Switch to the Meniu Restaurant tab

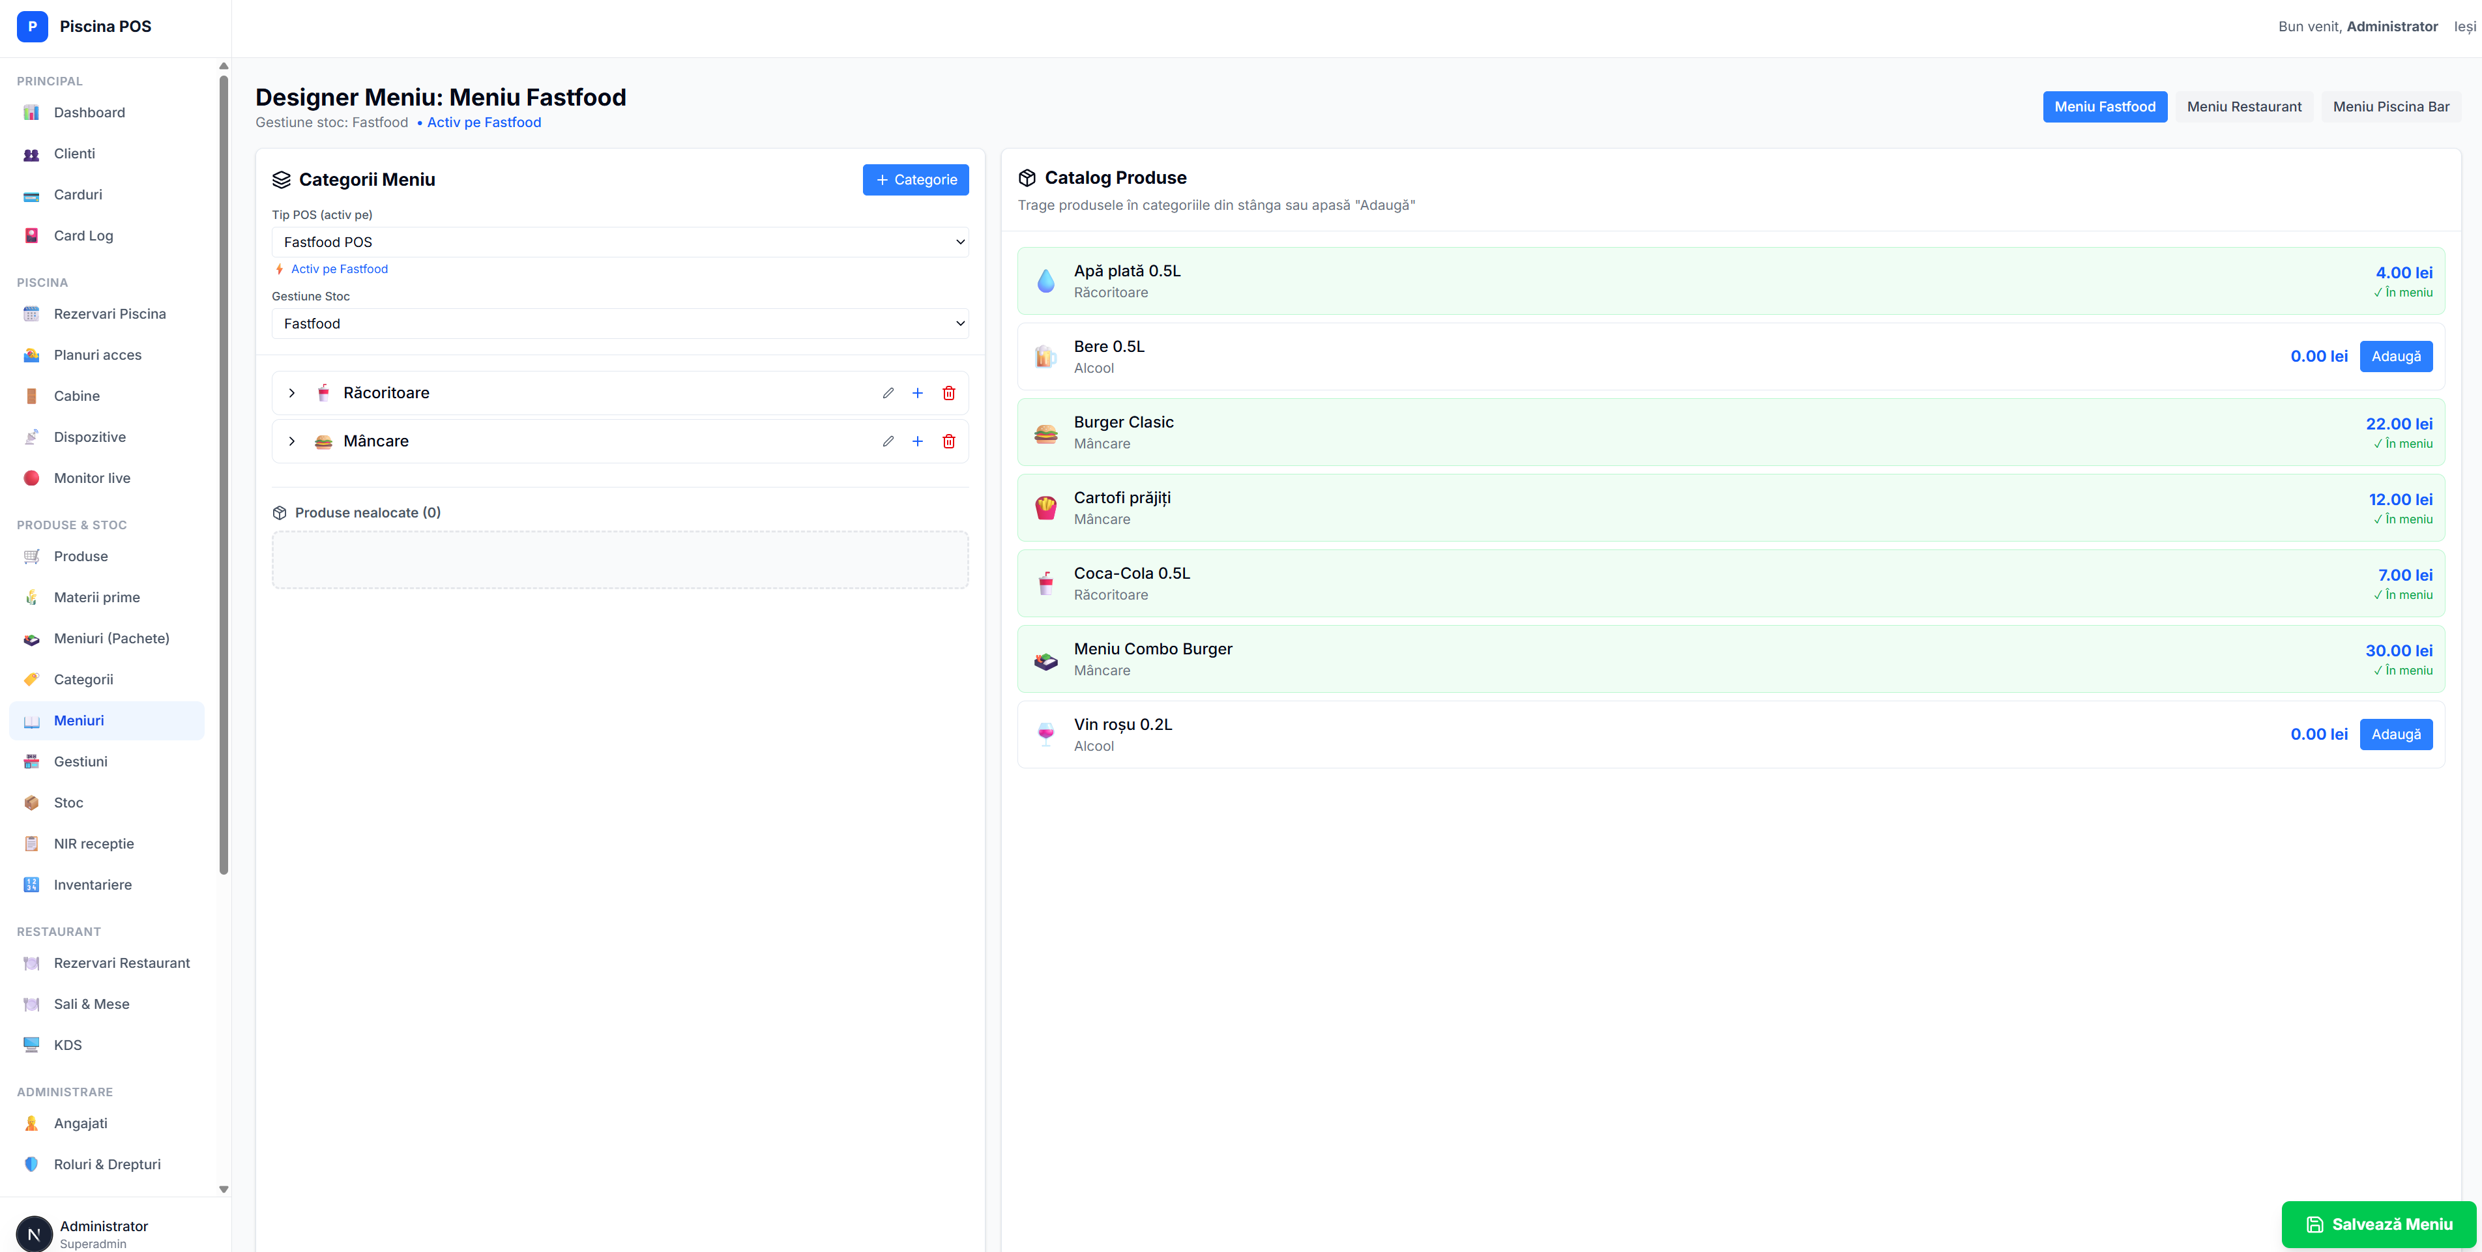click(2243, 107)
